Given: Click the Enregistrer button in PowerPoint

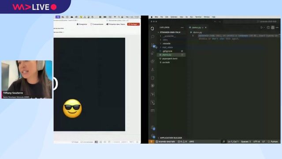Looking at the screenshot, I should [82, 24].
